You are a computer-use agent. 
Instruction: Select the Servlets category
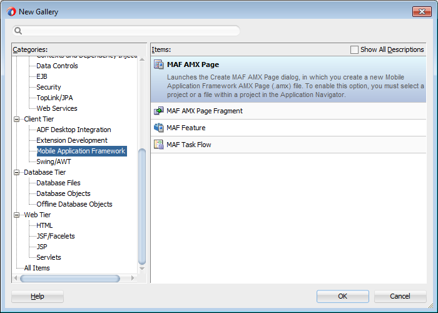49,257
